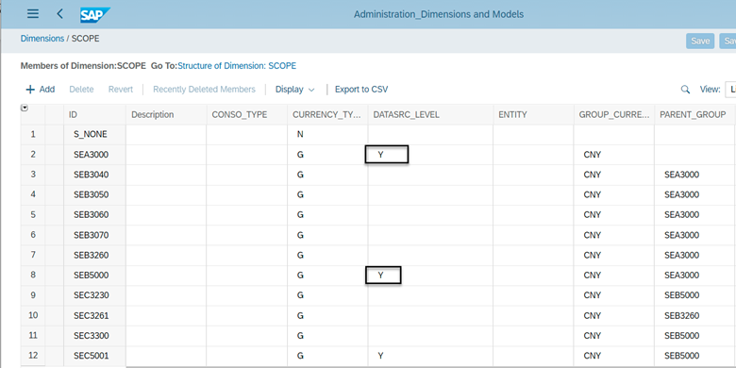The height and width of the screenshot is (368, 736).
Task: Click the Save button
Action: pos(700,42)
